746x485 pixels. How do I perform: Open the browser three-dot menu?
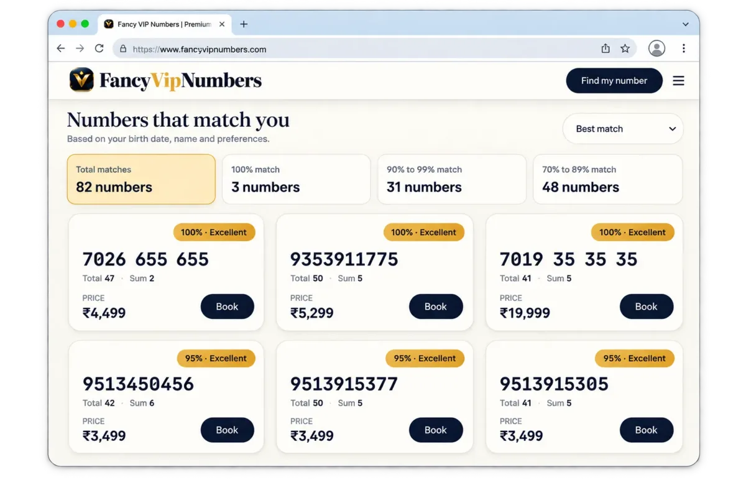[x=683, y=48]
